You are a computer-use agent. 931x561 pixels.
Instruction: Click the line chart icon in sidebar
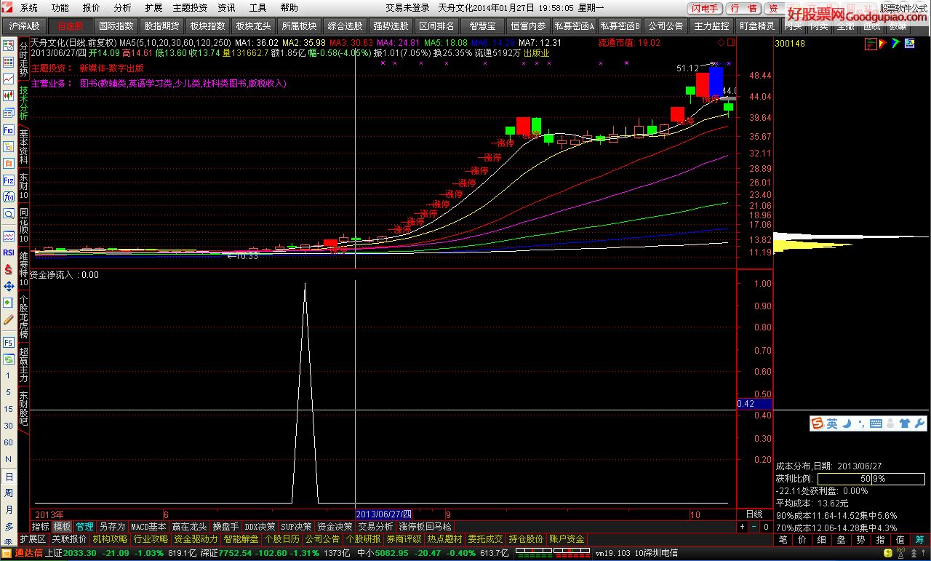(8, 79)
